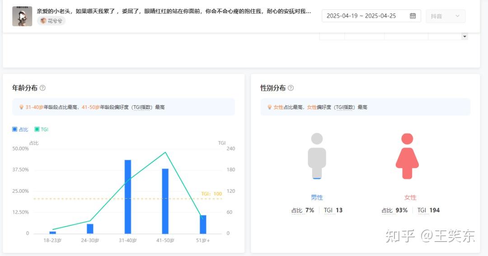Click female 占比 93% value

click(x=394, y=210)
